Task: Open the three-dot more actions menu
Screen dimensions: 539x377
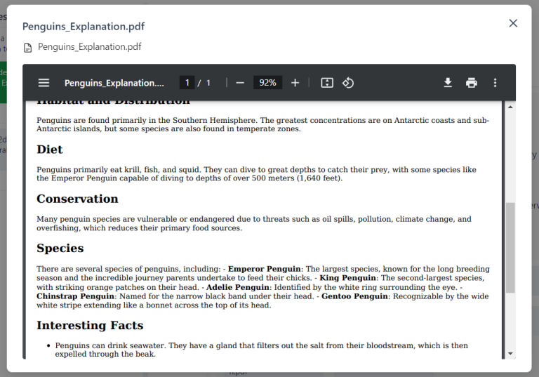Action: (495, 83)
